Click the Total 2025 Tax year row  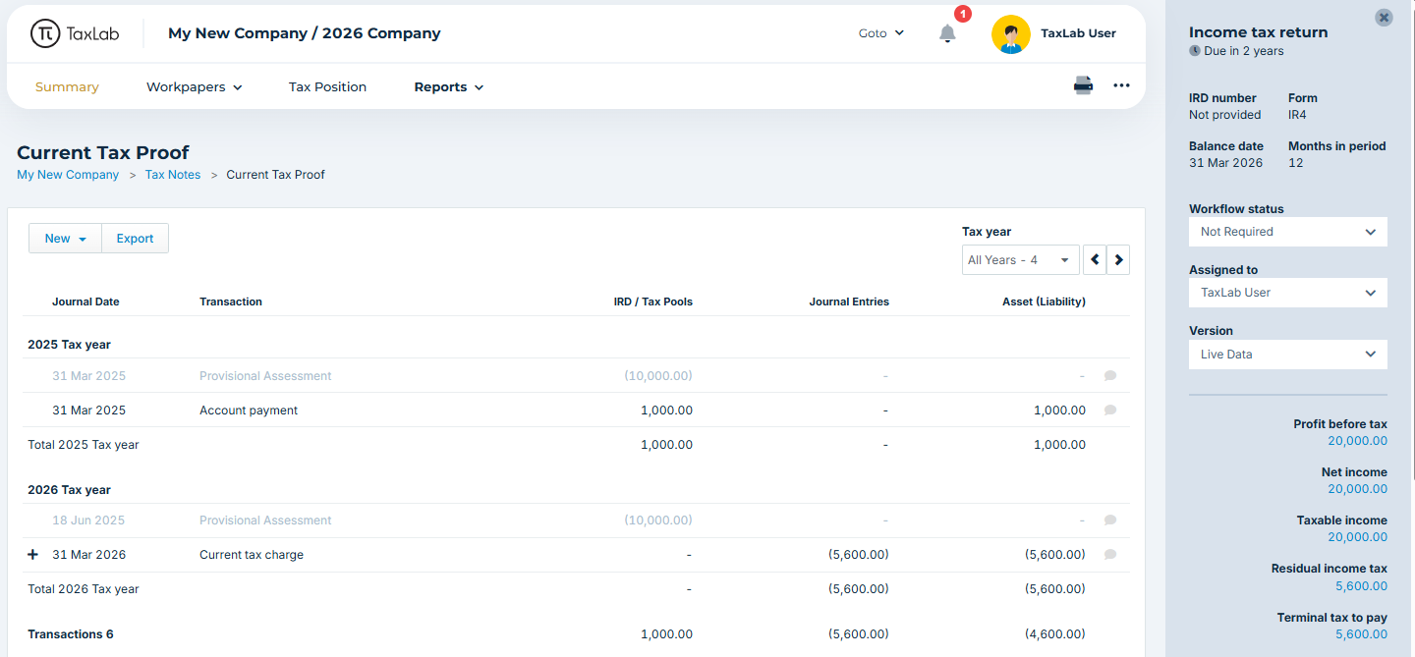(577, 445)
